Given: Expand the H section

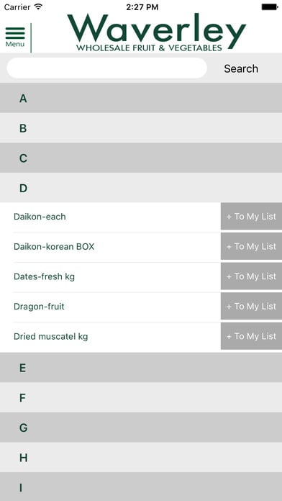Looking at the screenshot, I should click(141, 458).
